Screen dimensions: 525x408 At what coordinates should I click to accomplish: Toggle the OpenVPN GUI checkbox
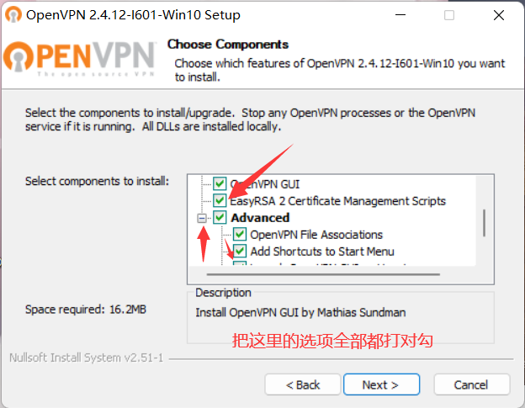(x=220, y=184)
